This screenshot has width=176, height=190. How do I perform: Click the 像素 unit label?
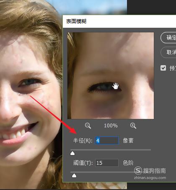click(128, 140)
